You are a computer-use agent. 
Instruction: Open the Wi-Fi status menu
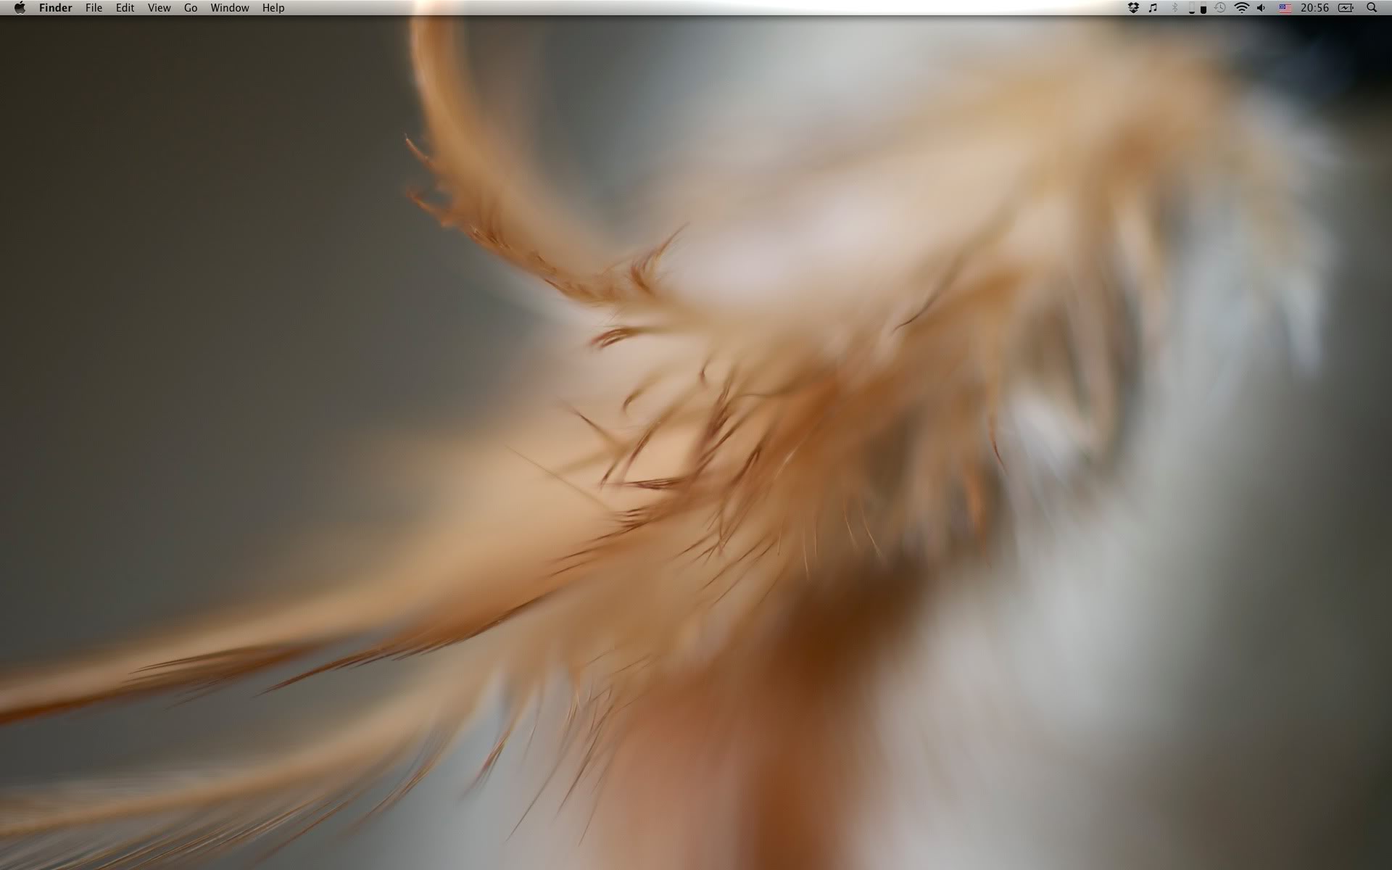tap(1242, 8)
